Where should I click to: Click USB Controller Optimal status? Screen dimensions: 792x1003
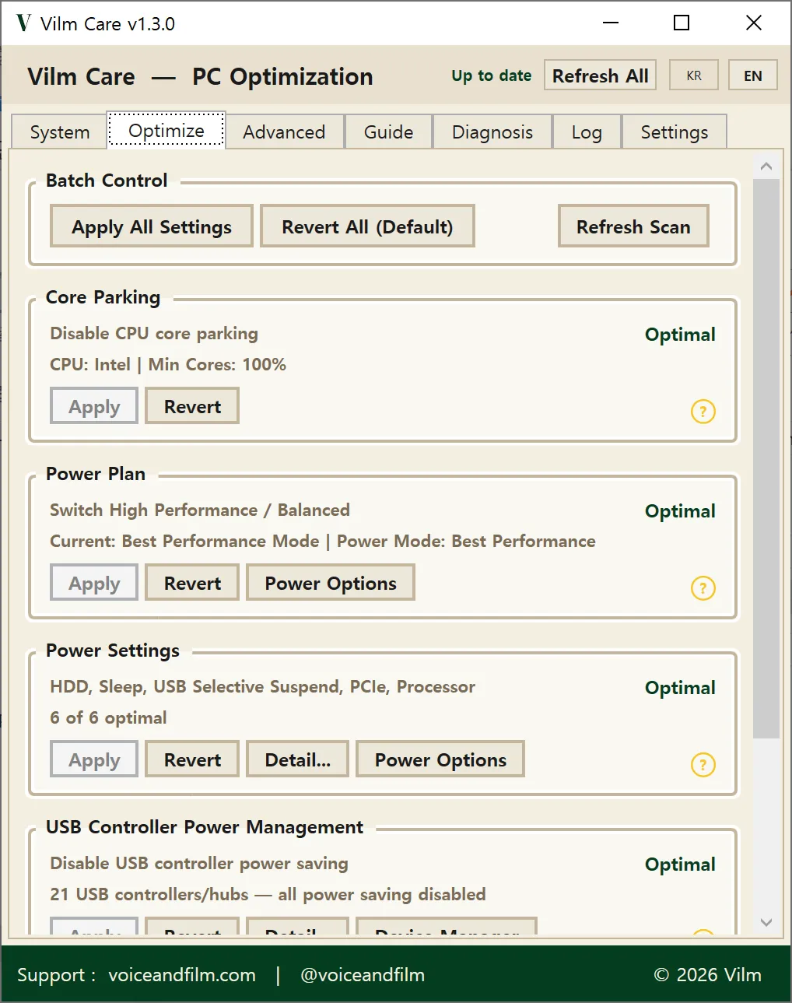point(680,864)
